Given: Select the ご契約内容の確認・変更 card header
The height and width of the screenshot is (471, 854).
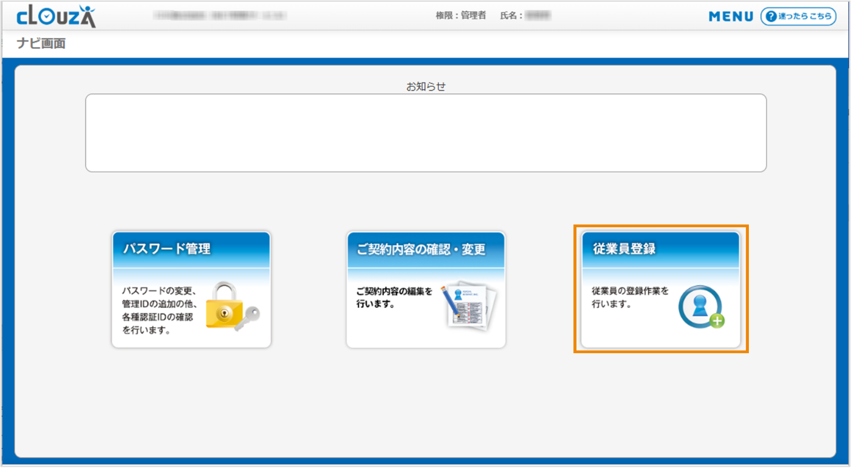Looking at the screenshot, I should pos(425,249).
